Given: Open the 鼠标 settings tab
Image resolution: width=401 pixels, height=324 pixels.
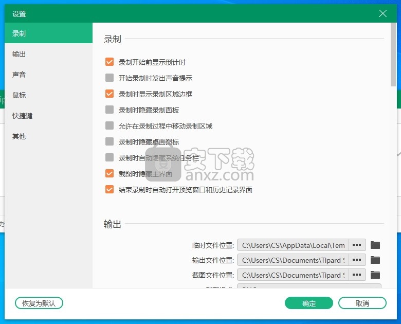Looking at the screenshot, I should (49, 95).
